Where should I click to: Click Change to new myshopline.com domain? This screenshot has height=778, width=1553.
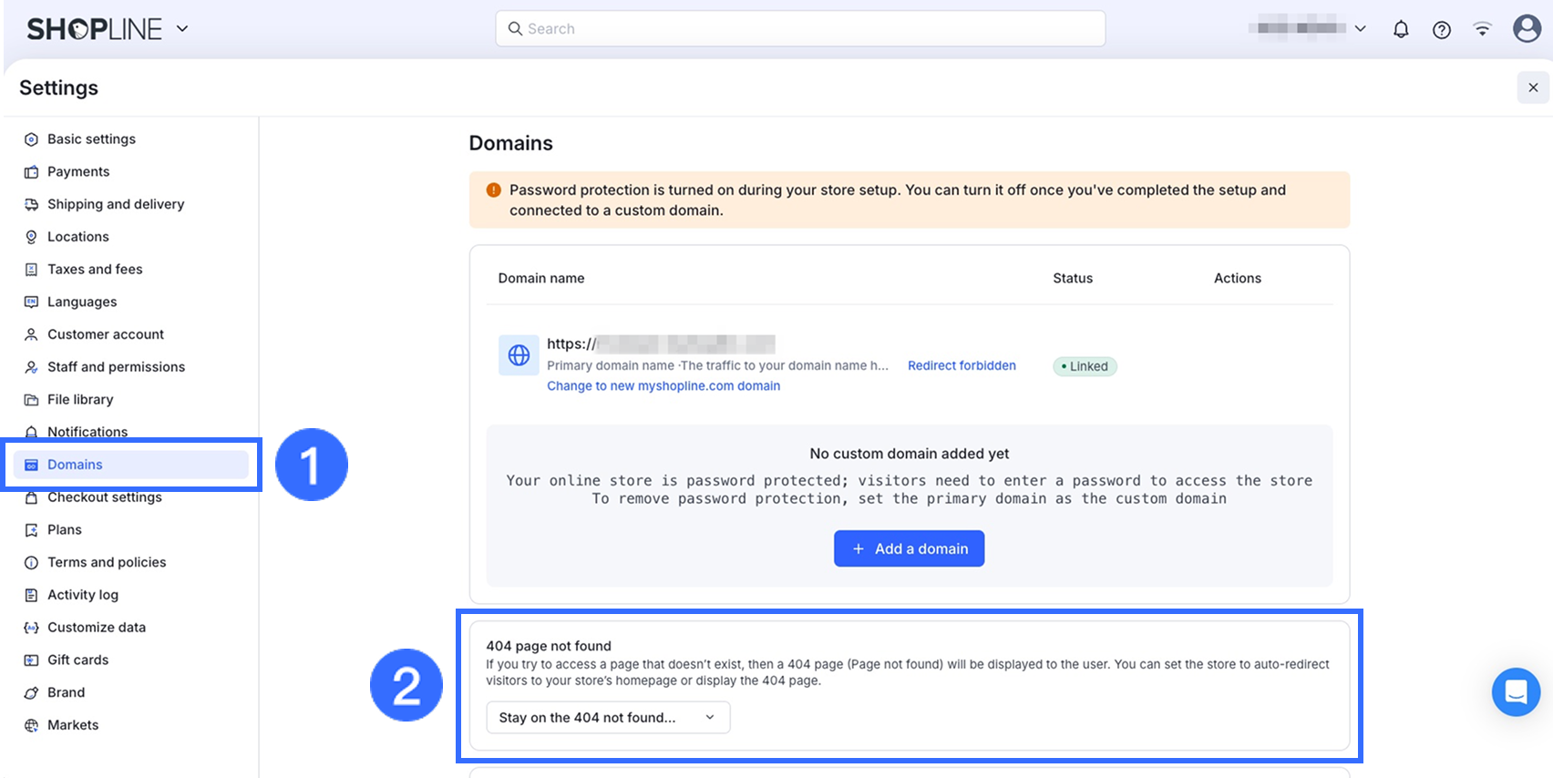[x=663, y=386]
